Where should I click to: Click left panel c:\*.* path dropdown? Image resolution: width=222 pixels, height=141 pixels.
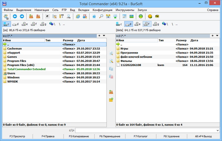50,36
